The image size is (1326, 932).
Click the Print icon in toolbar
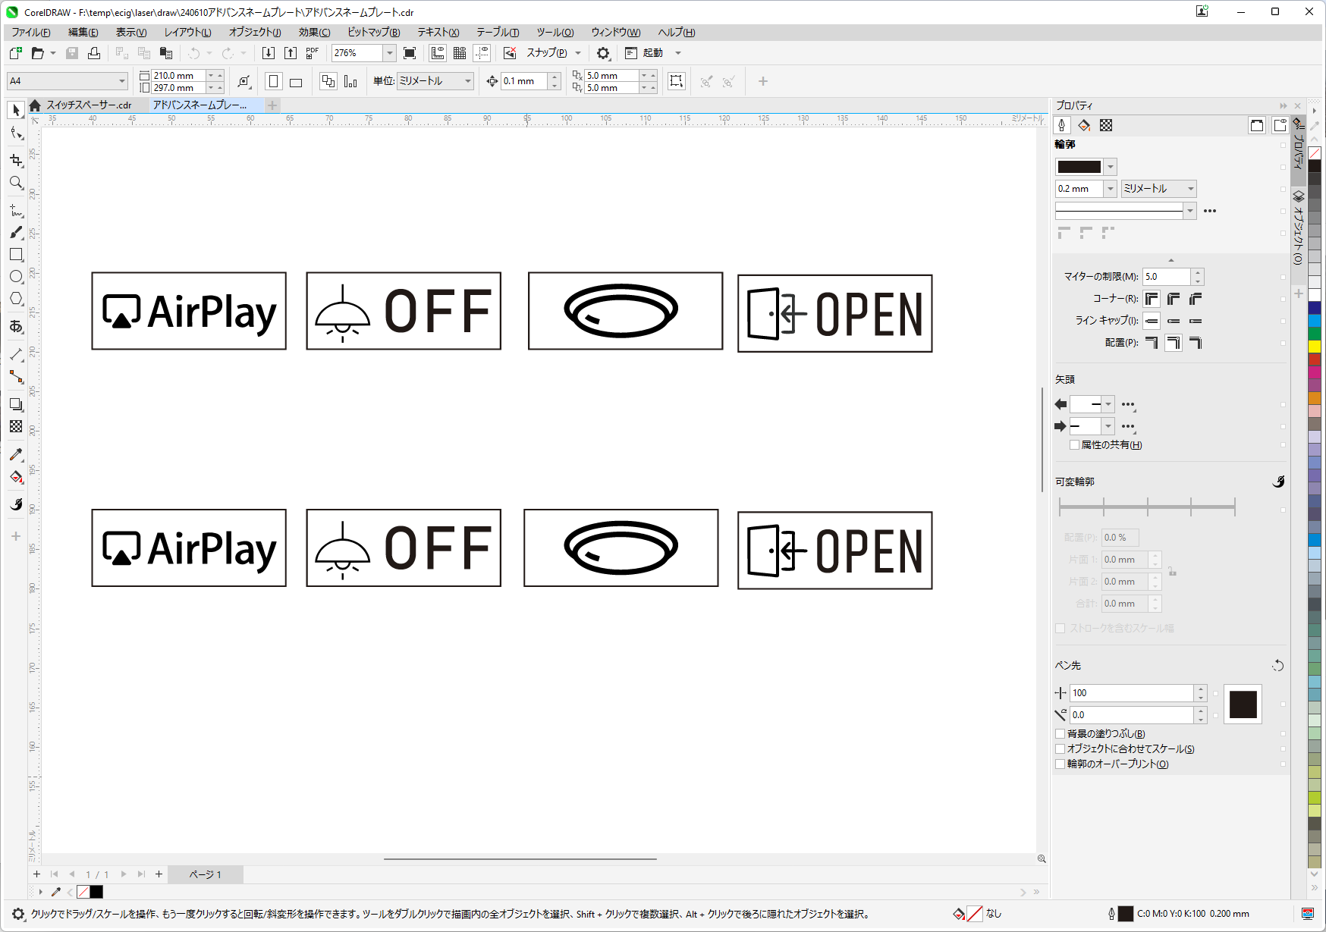pyautogui.click(x=94, y=53)
